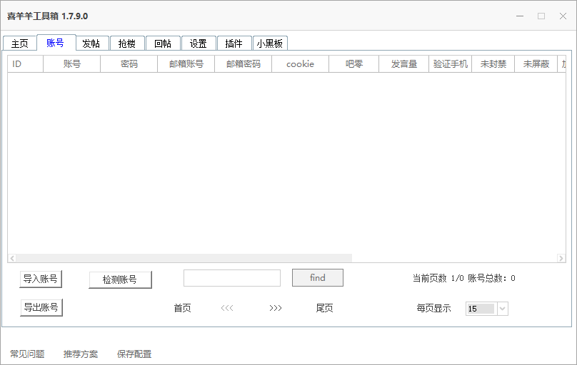The height and width of the screenshot is (365, 577).
Task: Expand the 每页显示 dropdown arrow
Action: (x=502, y=309)
